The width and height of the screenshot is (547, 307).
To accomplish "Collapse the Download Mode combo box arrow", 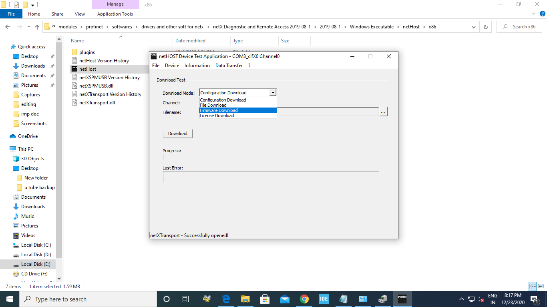I will [273, 93].
